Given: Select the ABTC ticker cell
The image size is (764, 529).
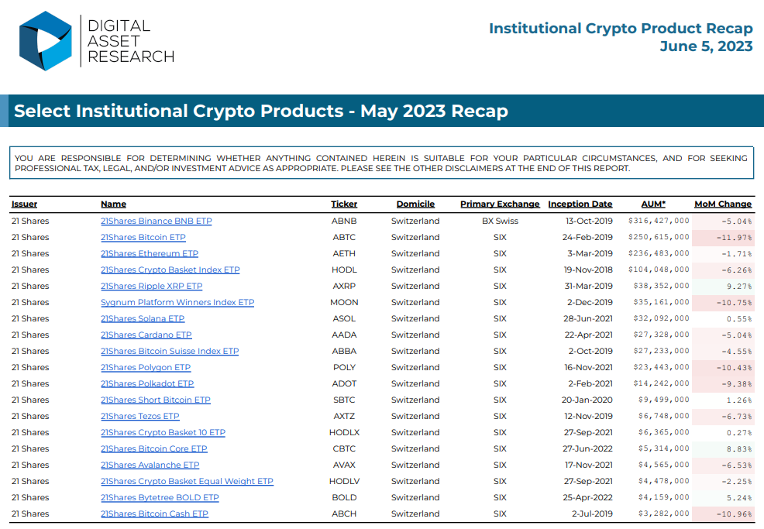Looking at the screenshot, I should click(x=344, y=237).
